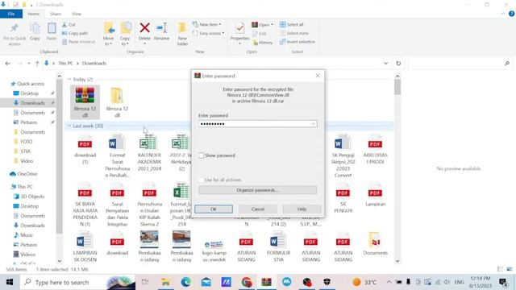Click Help in password dialog
Screen dimensions: 516x290
coord(302,209)
